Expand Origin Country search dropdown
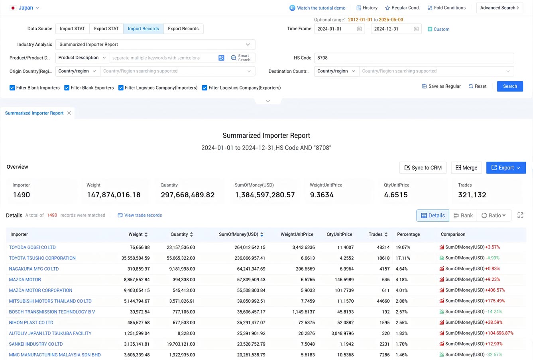This screenshot has height=360, width=533. [249, 71]
